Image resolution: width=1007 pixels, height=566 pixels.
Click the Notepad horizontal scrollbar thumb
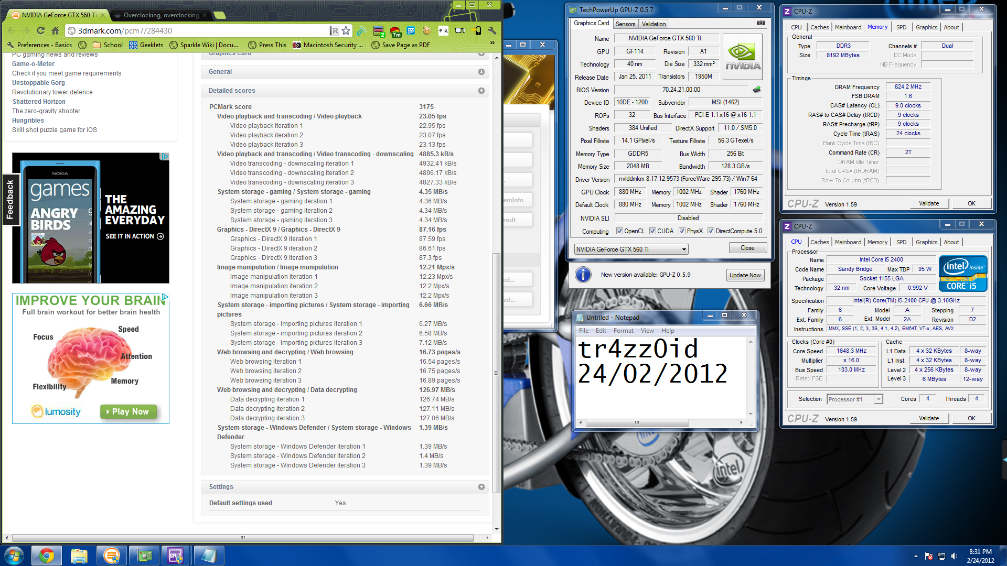tap(637, 422)
